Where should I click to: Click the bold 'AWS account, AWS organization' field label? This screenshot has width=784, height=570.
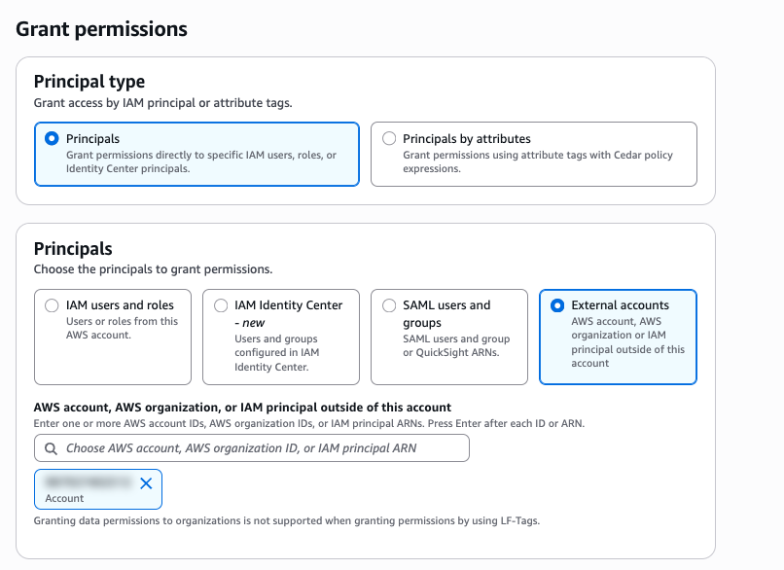pos(242,407)
